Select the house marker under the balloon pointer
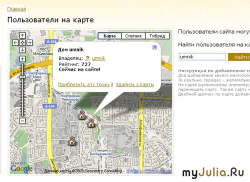Screen dimensions: 250x182 coord(91,123)
